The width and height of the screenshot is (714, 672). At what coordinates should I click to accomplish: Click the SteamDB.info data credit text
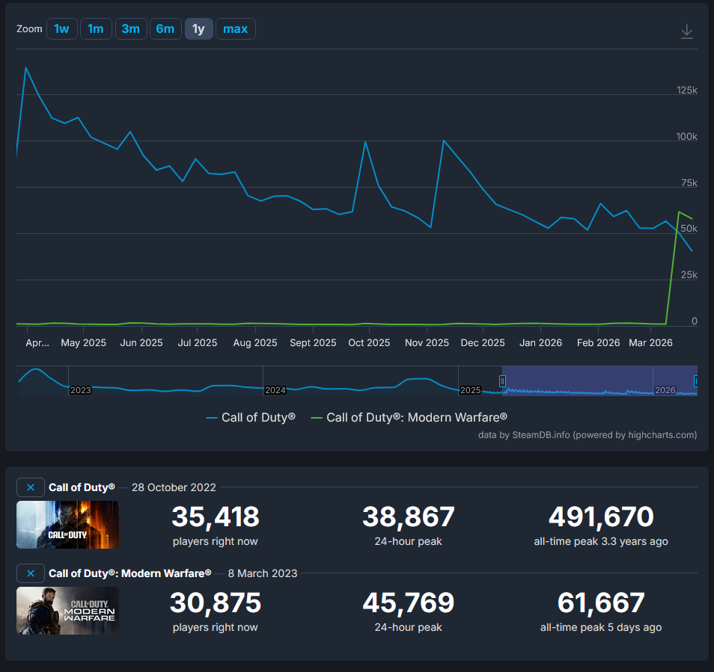point(588,435)
